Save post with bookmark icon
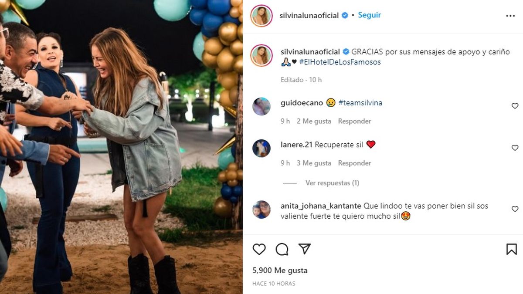Image resolution: width=523 pixels, height=294 pixels. tap(512, 249)
